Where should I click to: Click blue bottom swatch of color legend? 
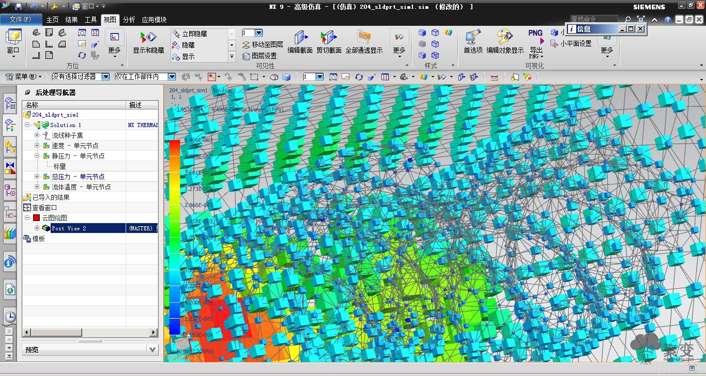[174, 326]
